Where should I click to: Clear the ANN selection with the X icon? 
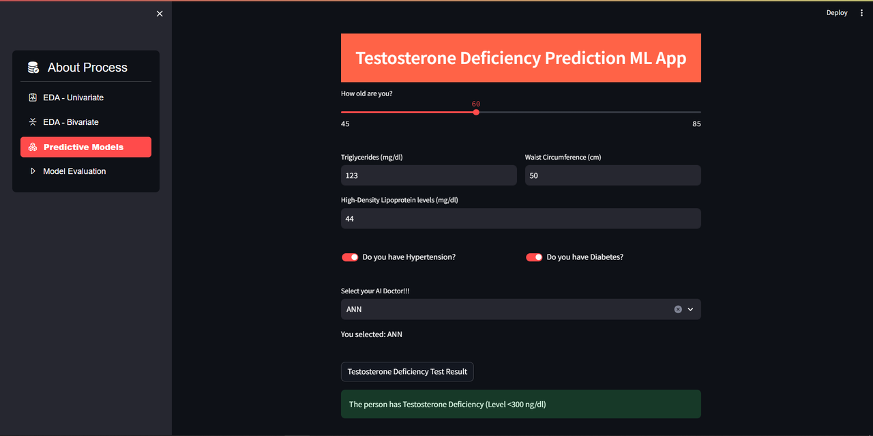coord(678,309)
